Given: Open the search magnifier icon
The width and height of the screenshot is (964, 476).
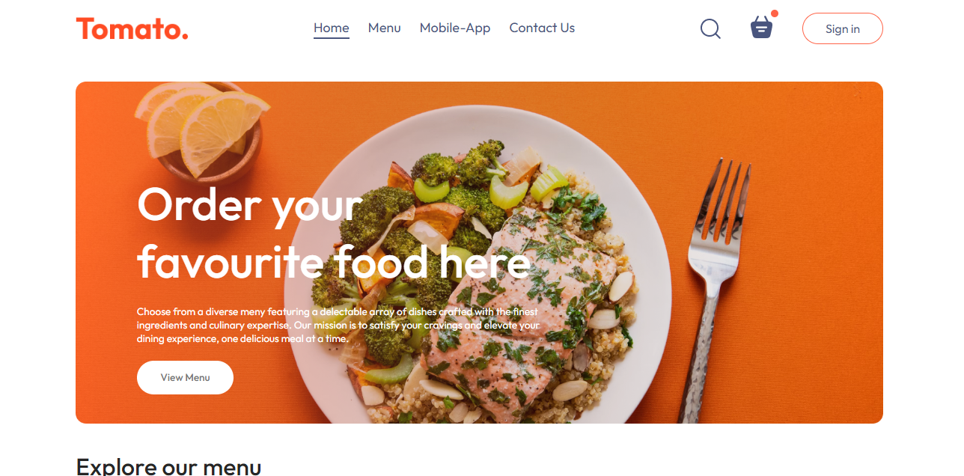Looking at the screenshot, I should coord(710,28).
